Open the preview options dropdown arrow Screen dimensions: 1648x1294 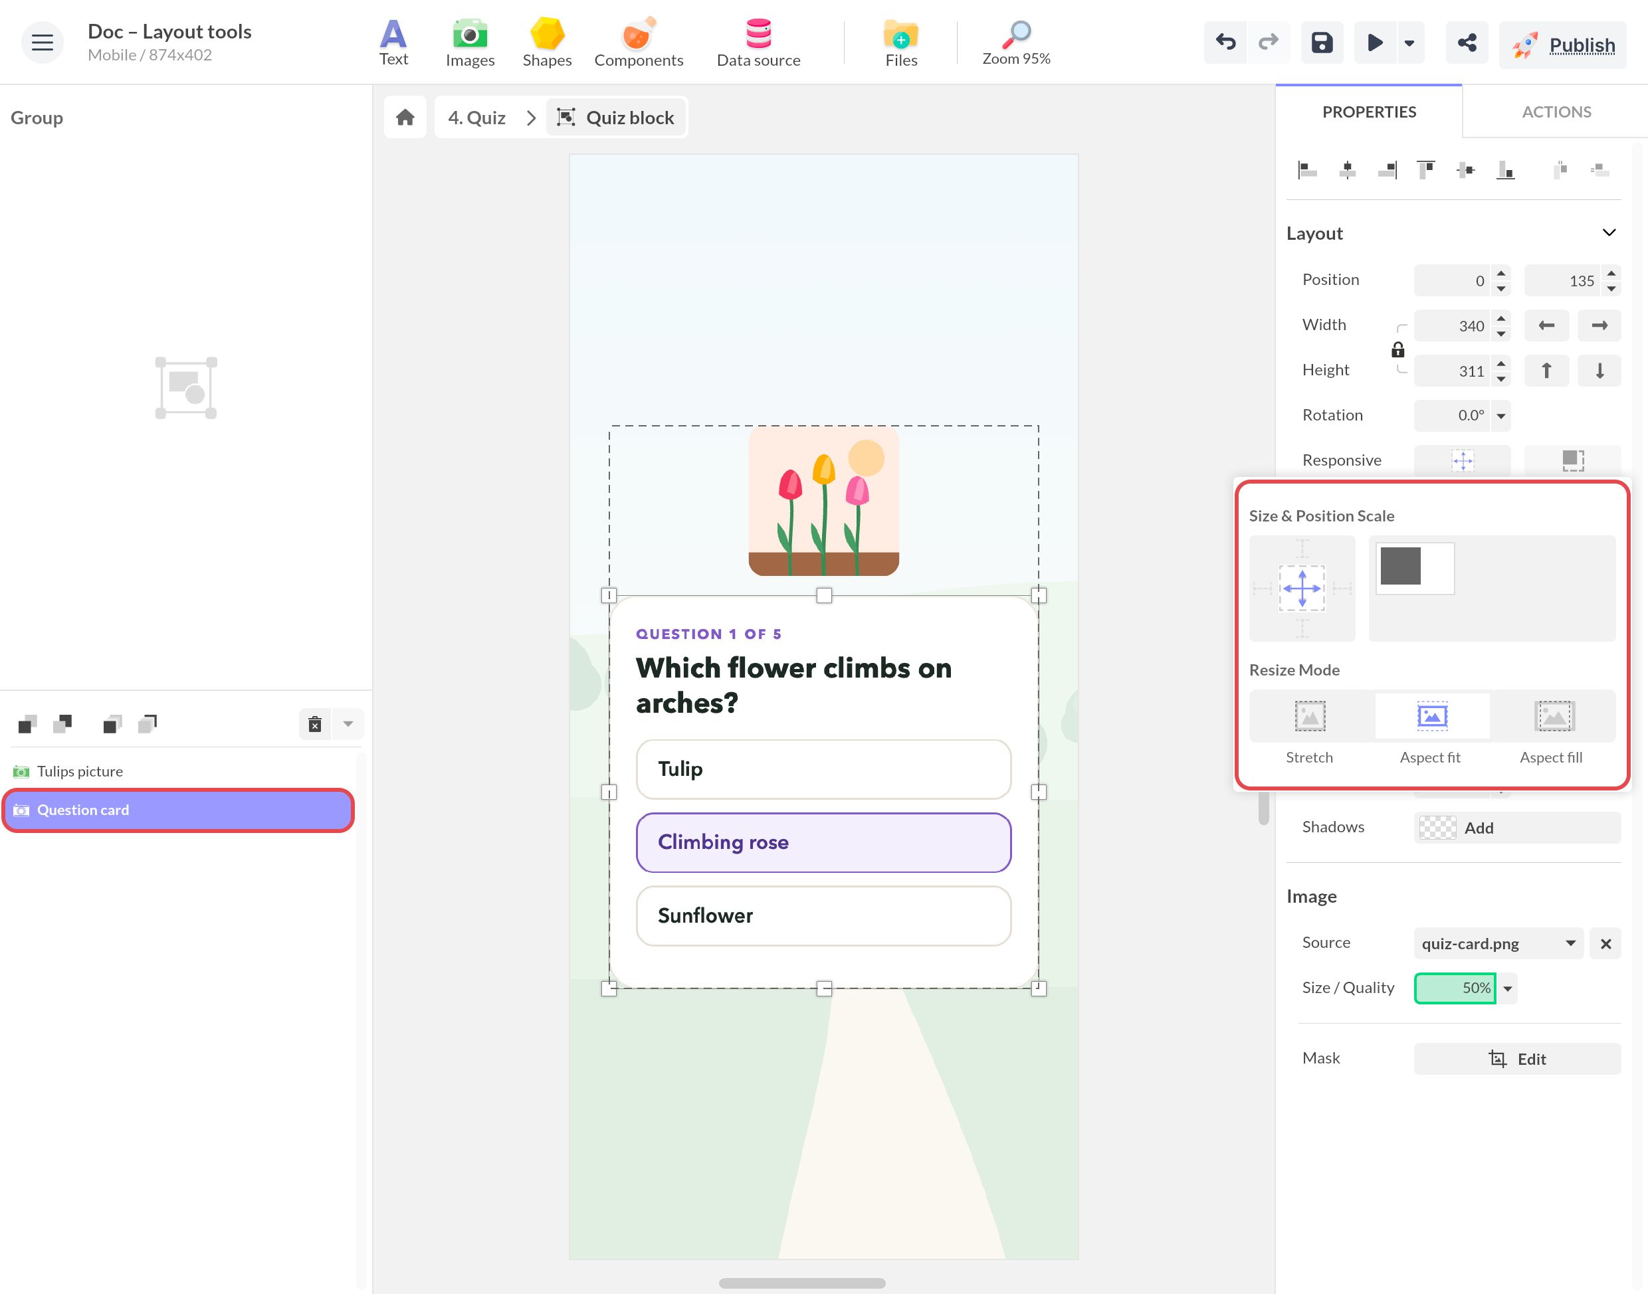pyautogui.click(x=1409, y=43)
